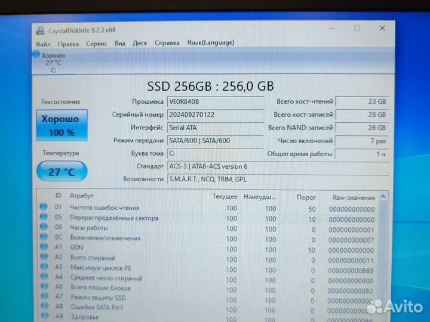Click the Raw-значения column header
This screenshot has height=322, width=430.
coord(354,197)
